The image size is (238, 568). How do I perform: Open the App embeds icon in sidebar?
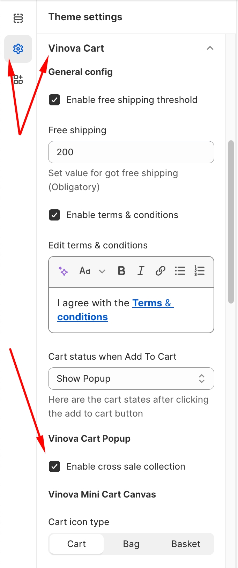[x=18, y=80]
